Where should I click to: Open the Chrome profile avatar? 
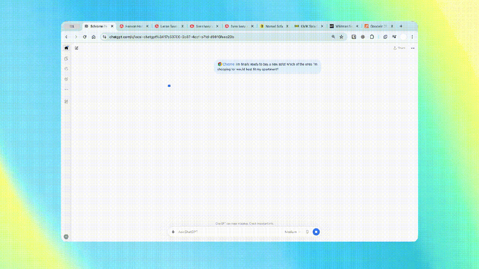tap(404, 37)
